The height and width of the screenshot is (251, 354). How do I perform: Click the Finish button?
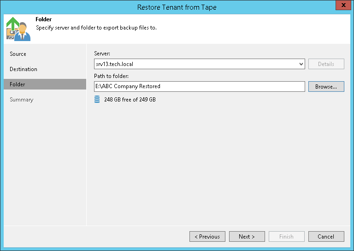coord(286,237)
